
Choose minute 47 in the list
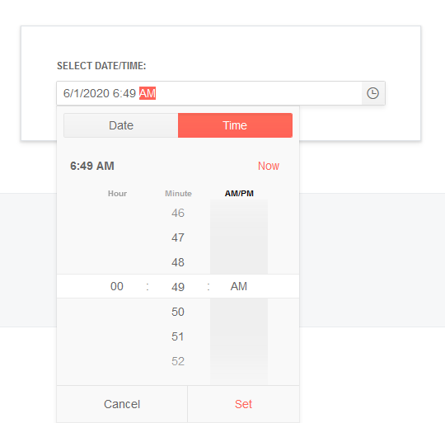tap(178, 237)
